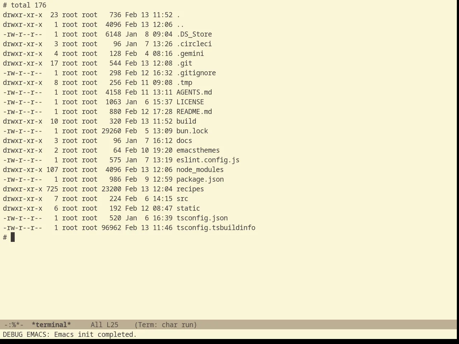Viewport: 459px width, 344px height.
Task: Select the LICENSE file name
Action: click(x=190, y=102)
